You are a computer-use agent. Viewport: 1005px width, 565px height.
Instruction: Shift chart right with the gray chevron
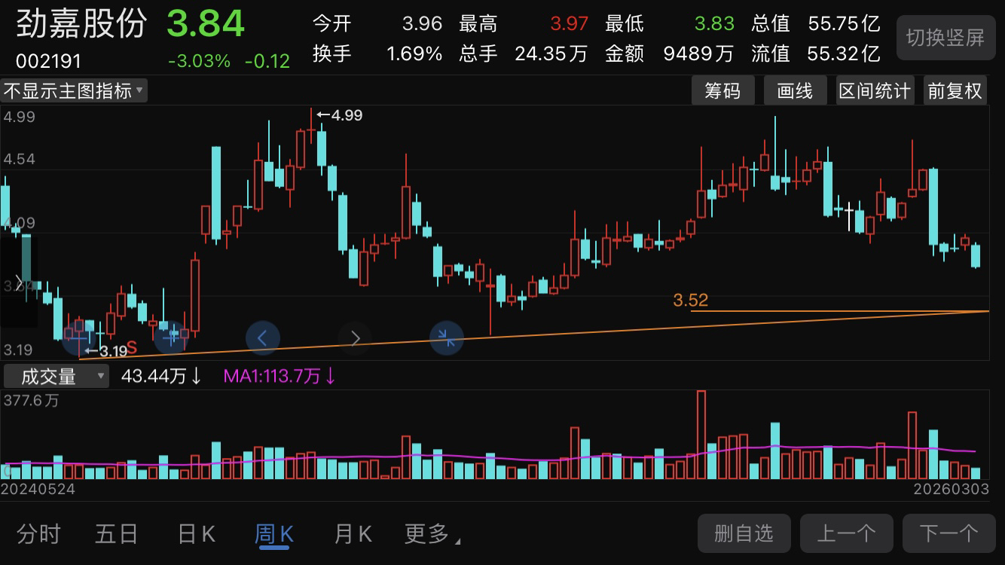click(355, 338)
